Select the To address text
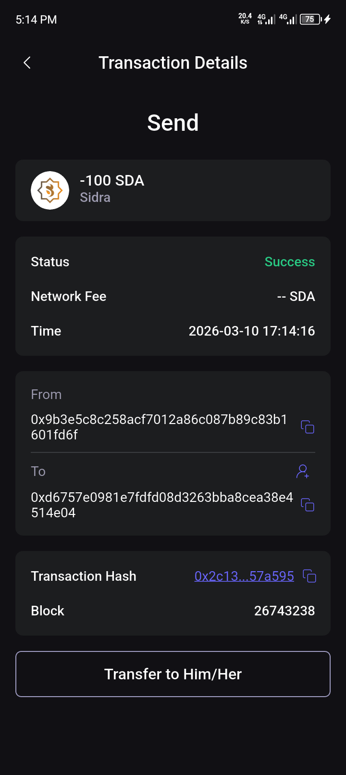Screen dimensions: 346x775 tap(161, 505)
